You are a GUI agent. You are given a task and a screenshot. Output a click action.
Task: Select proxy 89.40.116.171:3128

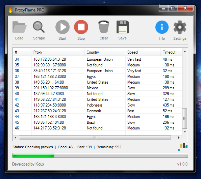[x=50, y=71]
